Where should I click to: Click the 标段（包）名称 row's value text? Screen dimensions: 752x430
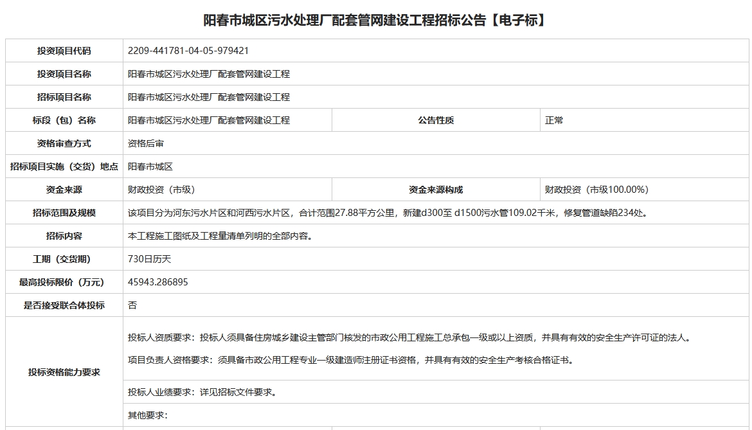pos(209,120)
